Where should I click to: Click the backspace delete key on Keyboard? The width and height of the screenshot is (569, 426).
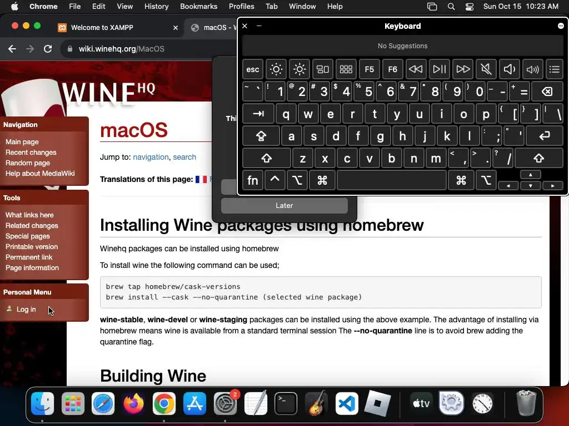[x=547, y=92]
